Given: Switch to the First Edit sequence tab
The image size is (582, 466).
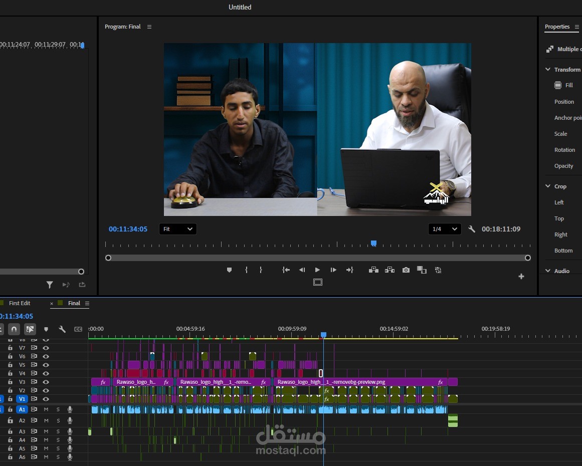Looking at the screenshot, I should (x=20, y=303).
